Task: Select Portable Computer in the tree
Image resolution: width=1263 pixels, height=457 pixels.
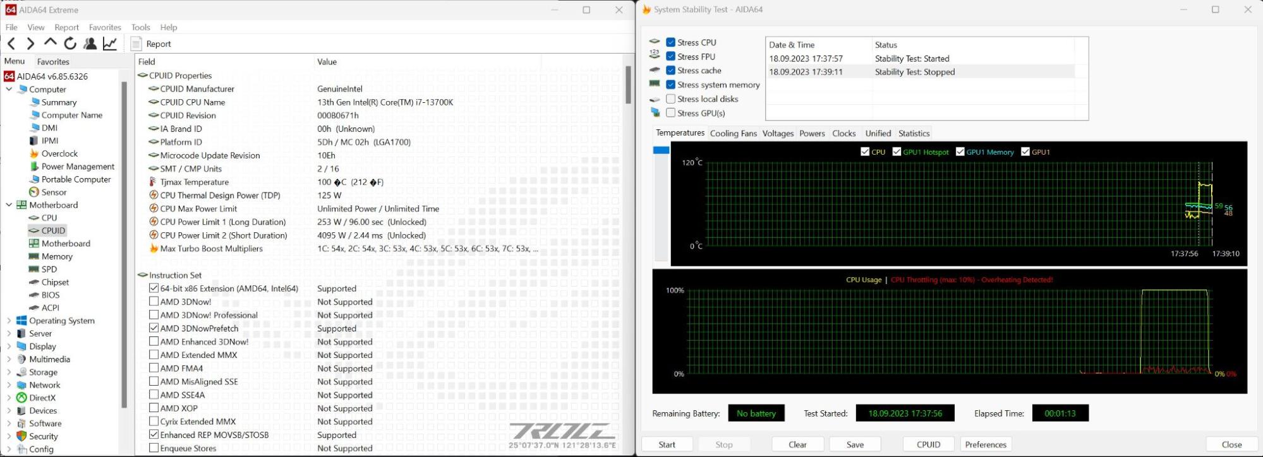Action: (76, 179)
